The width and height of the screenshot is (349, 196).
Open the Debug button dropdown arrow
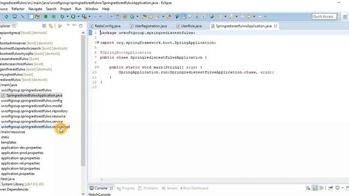pyautogui.click(x=68, y=16)
